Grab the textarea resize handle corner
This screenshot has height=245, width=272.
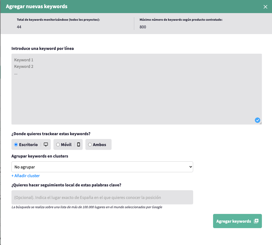[261, 123]
